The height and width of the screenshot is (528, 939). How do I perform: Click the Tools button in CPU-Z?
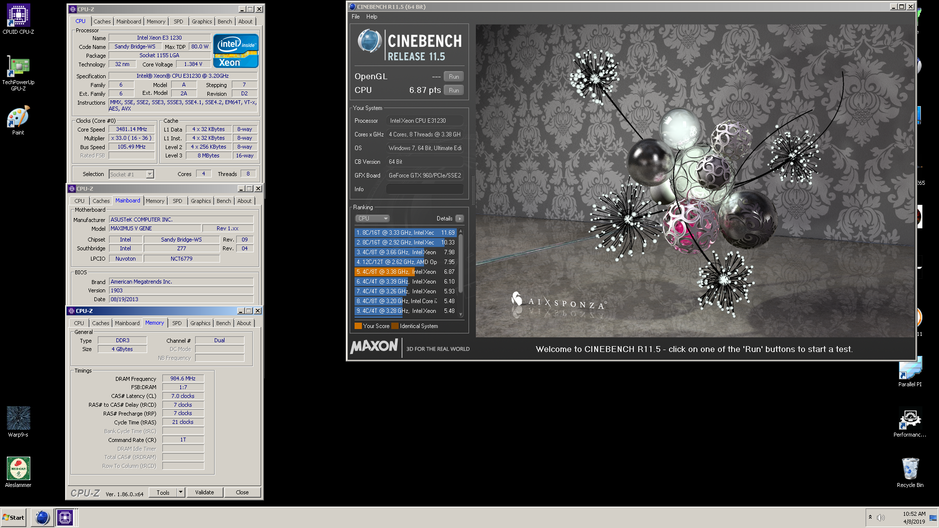(163, 492)
